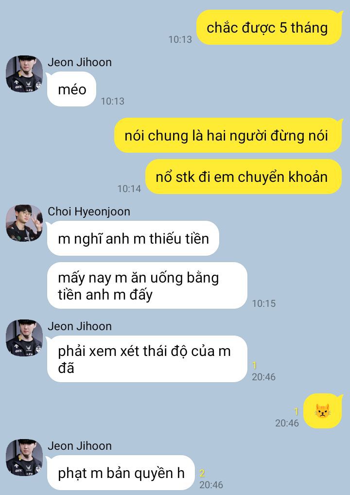Tap the 'méo' message bubble

pyautogui.click(x=71, y=89)
